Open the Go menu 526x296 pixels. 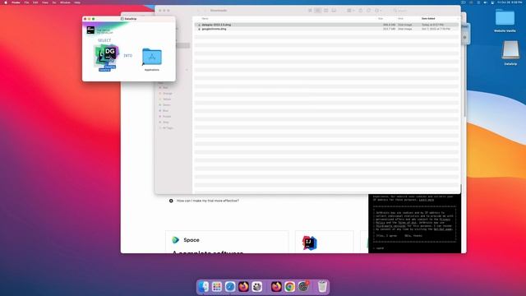(54, 2)
